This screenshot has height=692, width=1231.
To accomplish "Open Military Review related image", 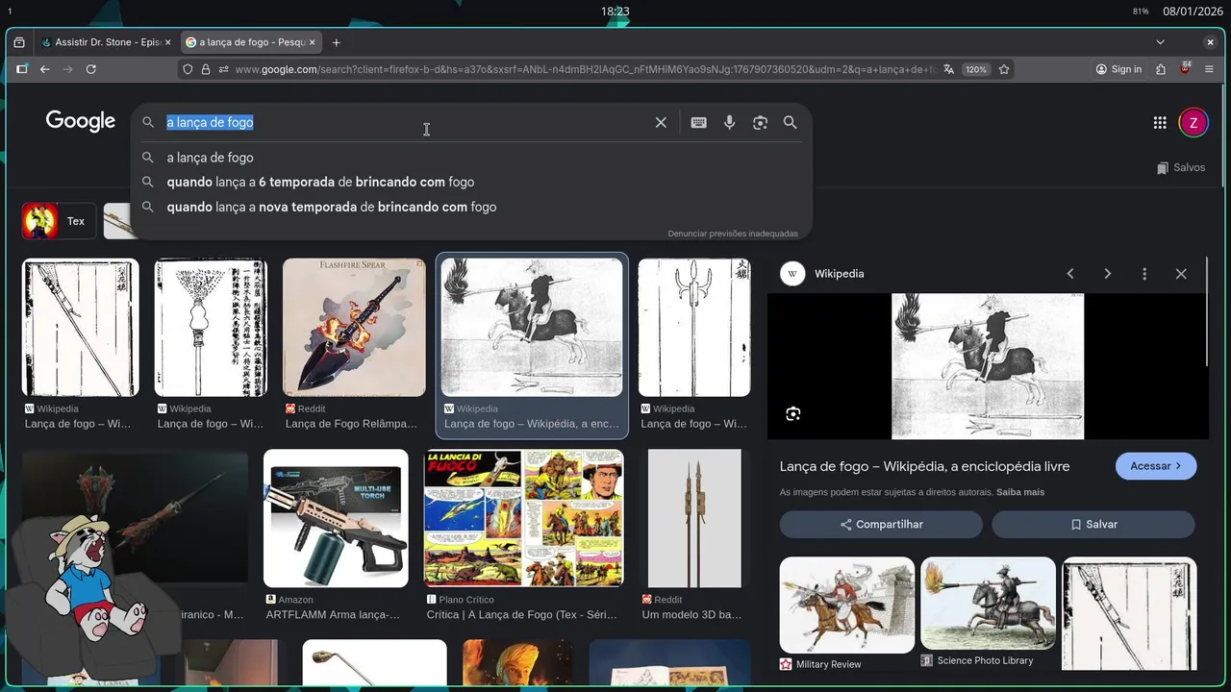I will (x=847, y=604).
